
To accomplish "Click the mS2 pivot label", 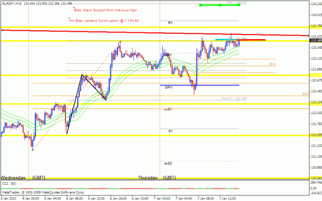I will 168,163.
